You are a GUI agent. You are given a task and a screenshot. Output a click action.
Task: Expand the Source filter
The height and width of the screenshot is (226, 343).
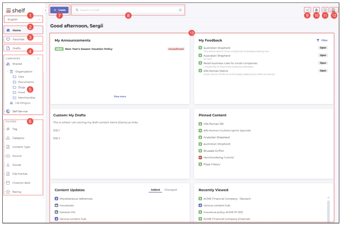(5, 156)
